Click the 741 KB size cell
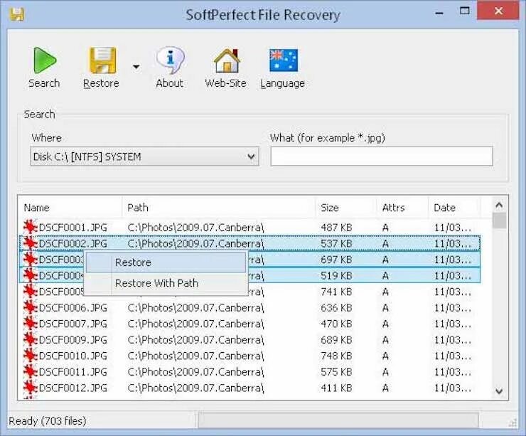 [x=336, y=292]
